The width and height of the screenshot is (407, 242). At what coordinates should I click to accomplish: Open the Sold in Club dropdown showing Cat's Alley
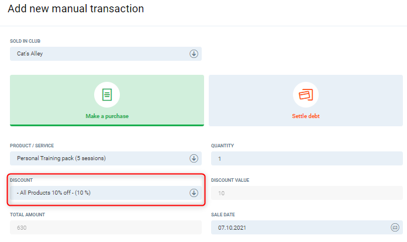click(x=99, y=54)
